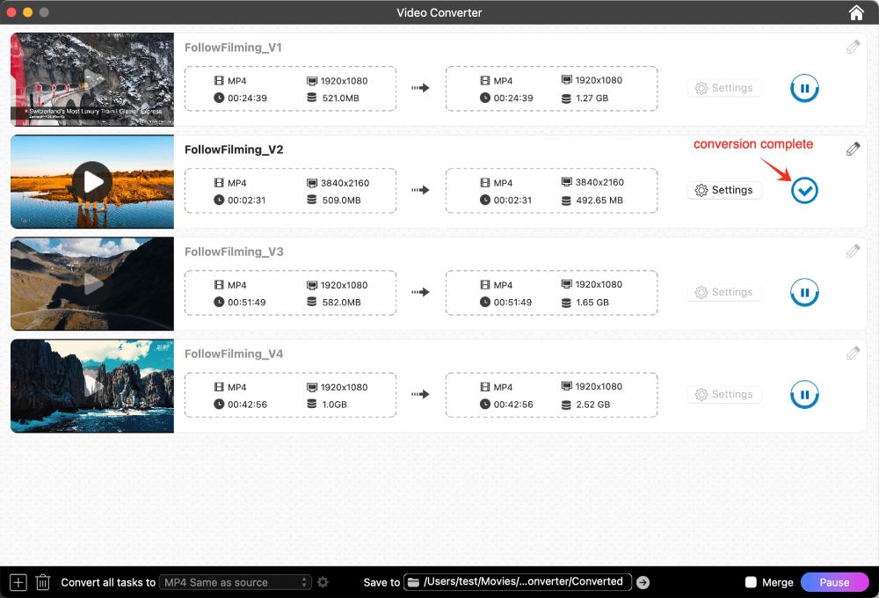Play the FollowFilming_V2 video thumbnail
The height and width of the screenshot is (598, 879).
[x=91, y=182]
